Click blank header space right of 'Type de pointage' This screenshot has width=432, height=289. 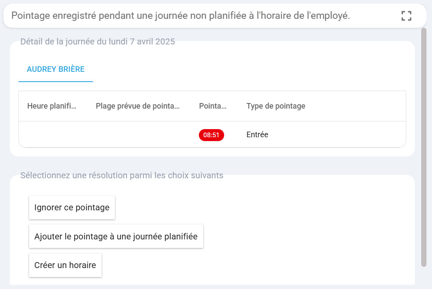[x=356, y=106]
